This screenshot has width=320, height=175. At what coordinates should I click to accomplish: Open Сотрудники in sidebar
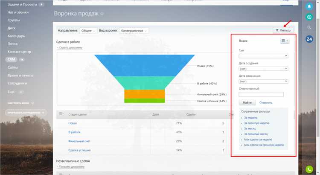click(17, 83)
